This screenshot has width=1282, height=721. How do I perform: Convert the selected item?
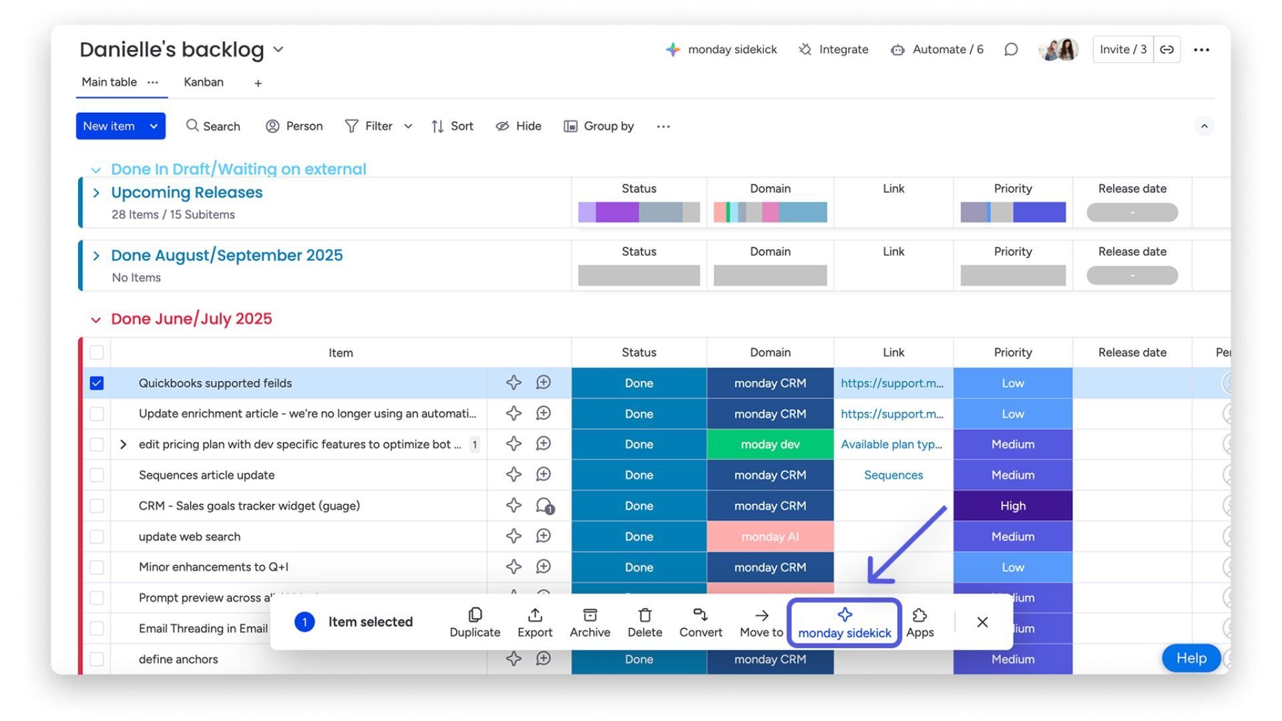coord(700,622)
